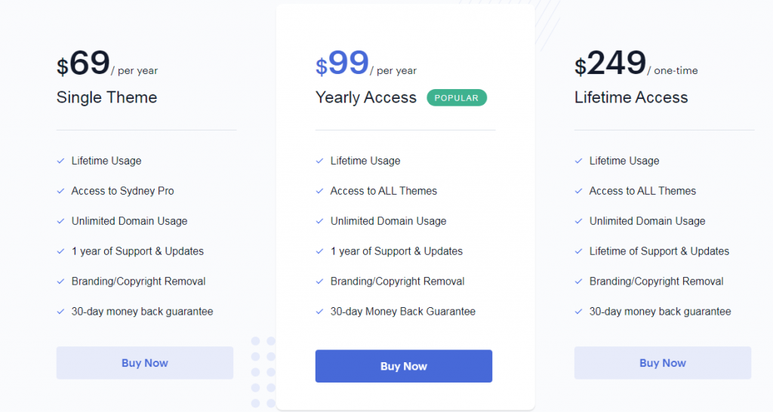Click Access to ALL Themes text in Lifetime plan

tap(642, 191)
